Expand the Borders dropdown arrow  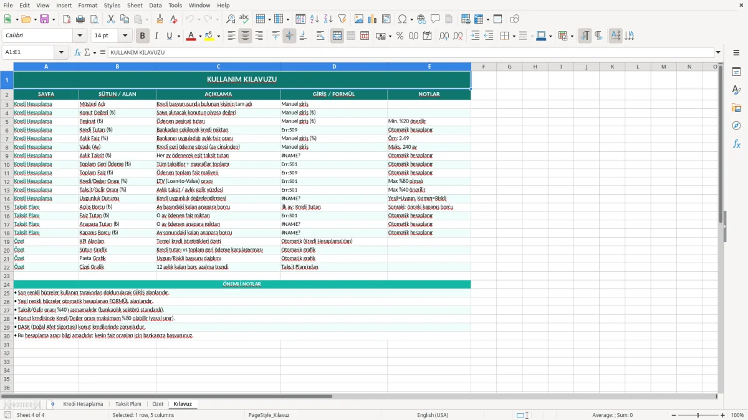tap(514, 36)
